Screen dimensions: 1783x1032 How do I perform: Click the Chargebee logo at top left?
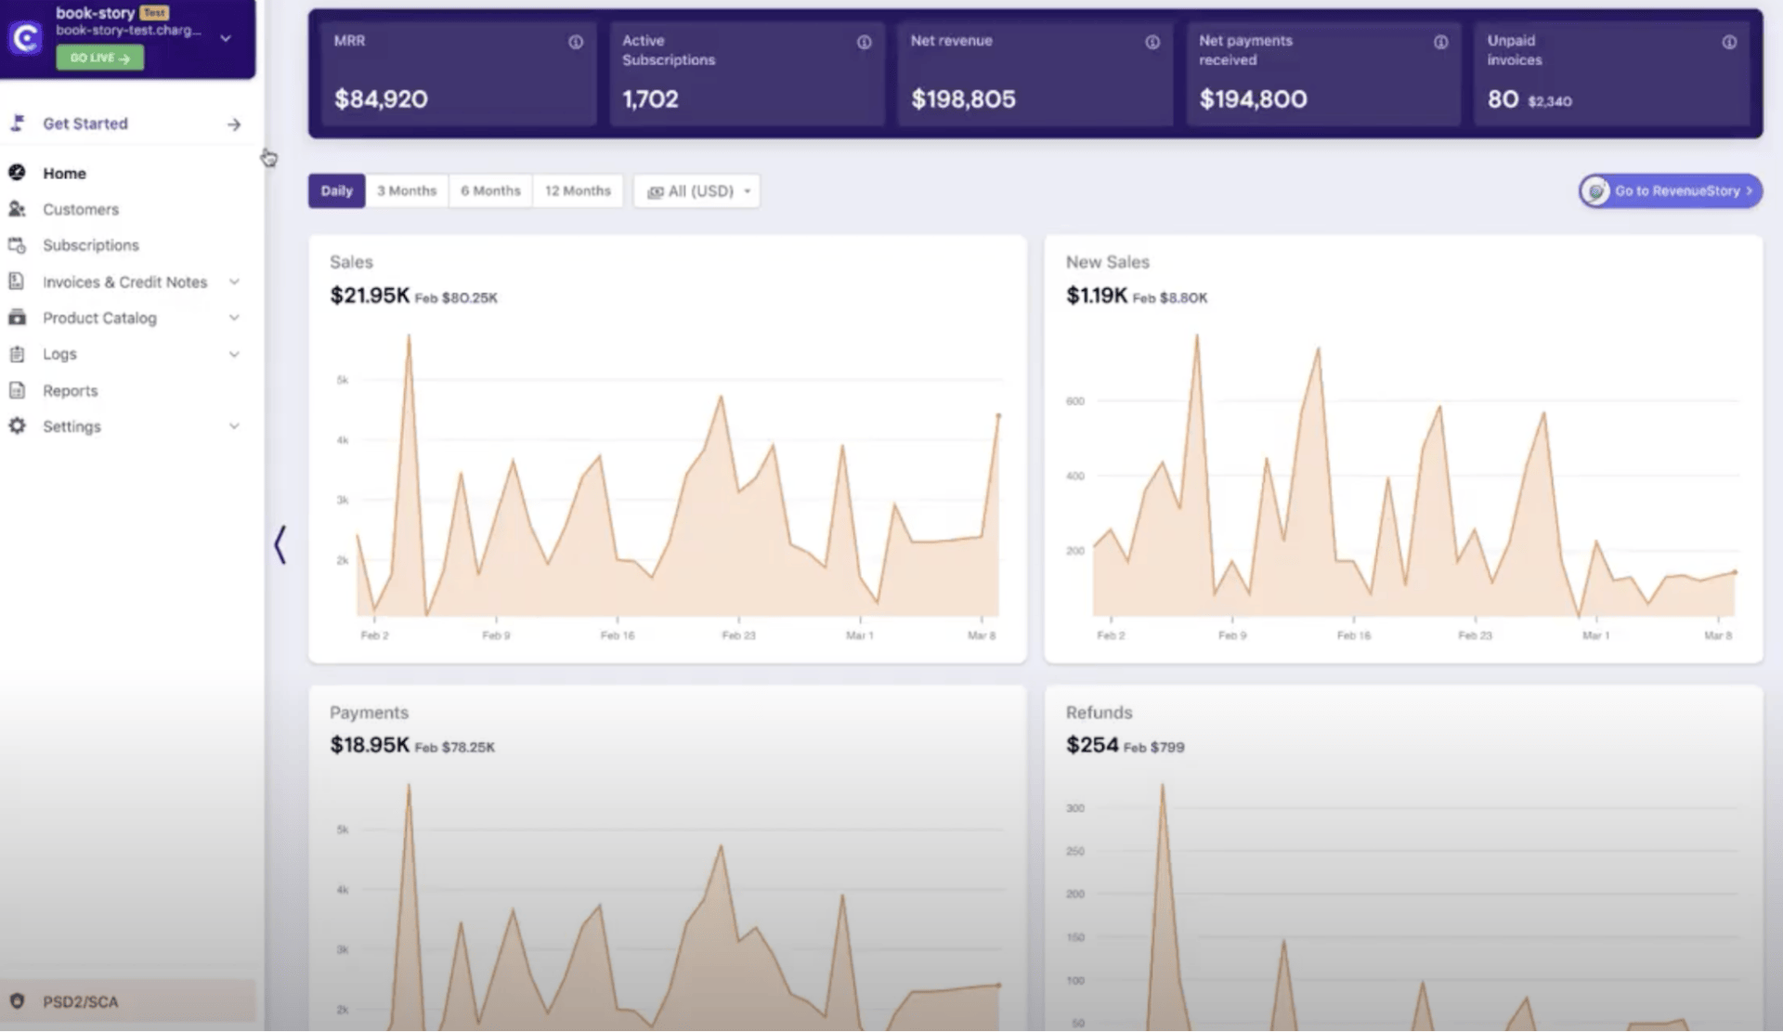coord(25,37)
